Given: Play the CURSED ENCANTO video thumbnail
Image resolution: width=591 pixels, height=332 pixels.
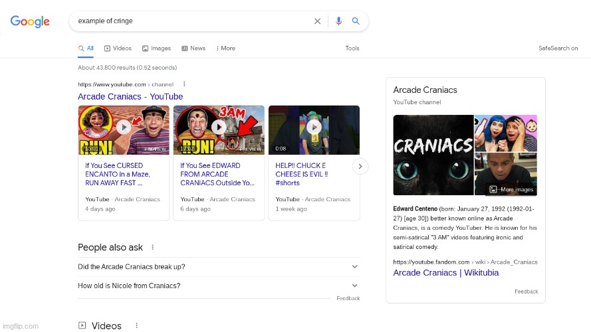Looking at the screenshot, I should [x=124, y=130].
